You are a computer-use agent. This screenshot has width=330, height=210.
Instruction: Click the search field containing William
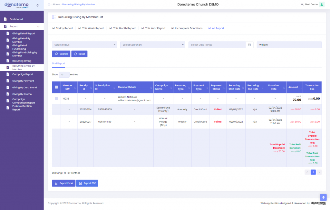[x=289, y=44]
